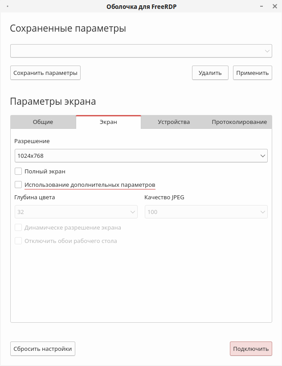Click the Подключить button
This screenshot has height=366, width=282.
click(x=251, y=349)
